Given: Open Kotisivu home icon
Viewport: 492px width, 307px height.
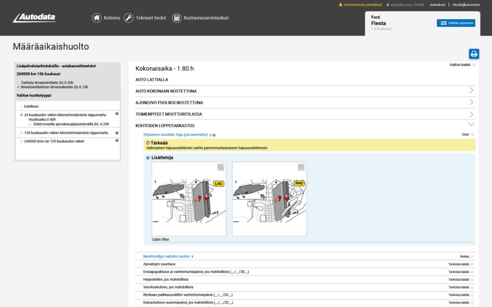Looking at the screenshot, I should pos(97,18).
